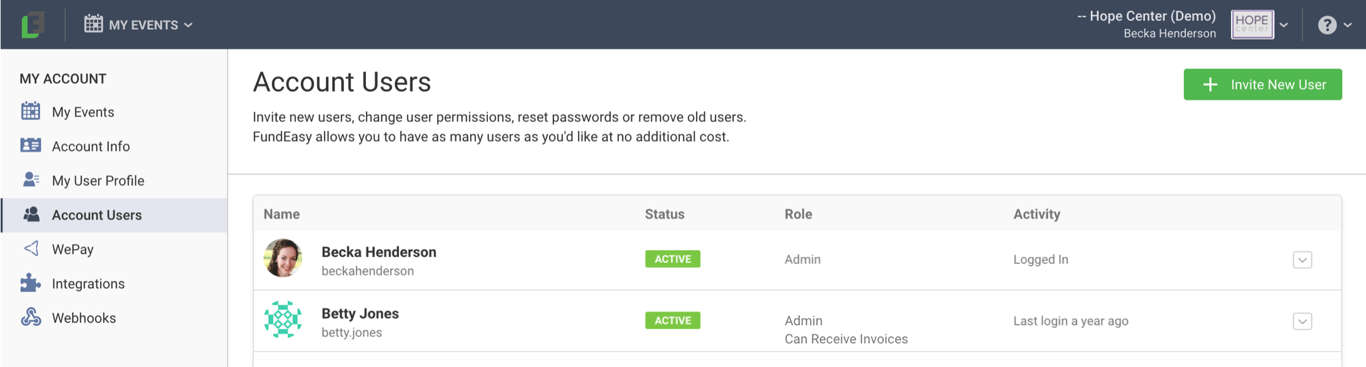Click Becka Henderson's profile photo

pyautogui.click(x=283, y=258)
